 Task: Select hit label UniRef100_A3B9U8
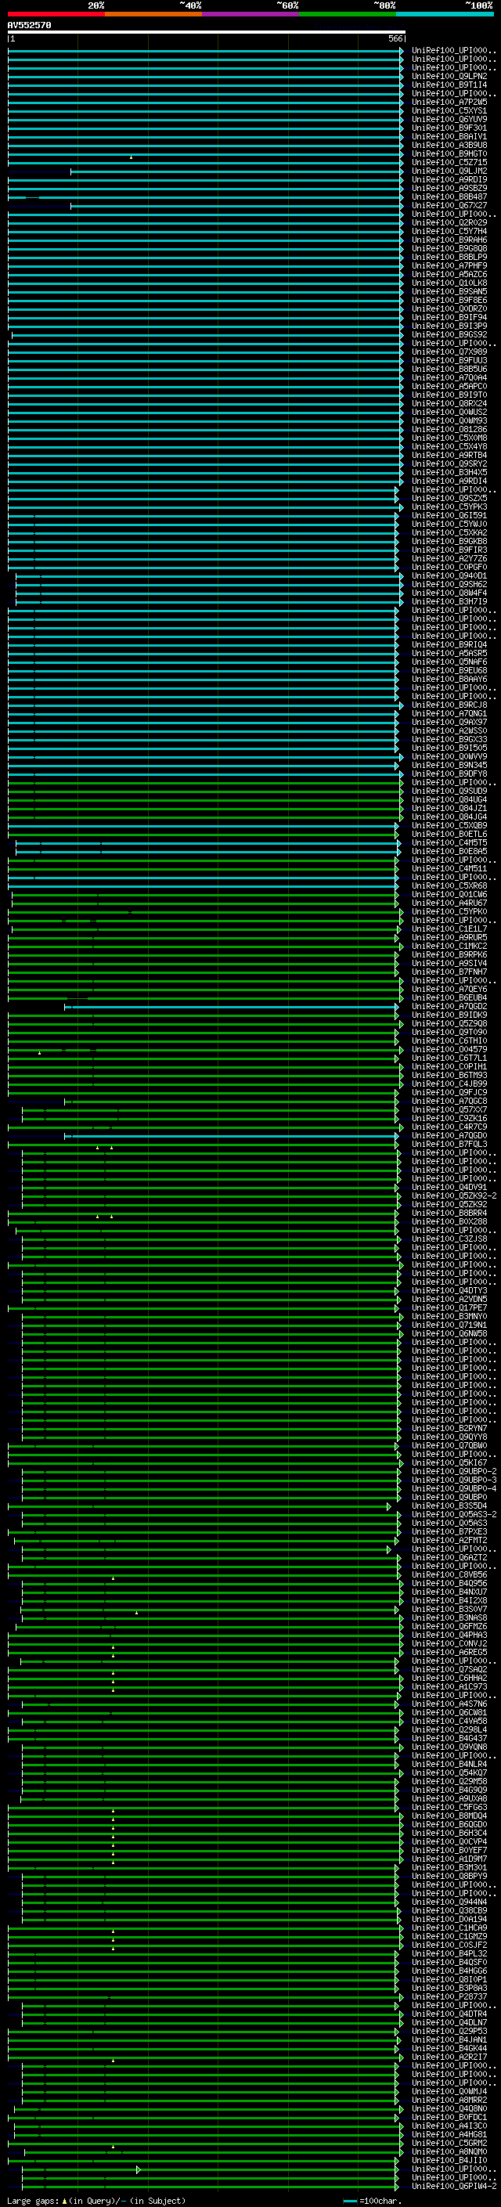pos(449,145)
